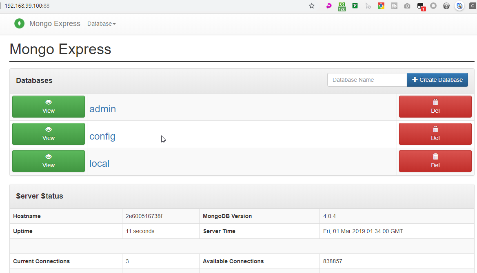Image resolution: width=477 pixels, height=273 pixels.
Task: Open the admin database link
Action: pyautogui.click(x=102, y=109)
